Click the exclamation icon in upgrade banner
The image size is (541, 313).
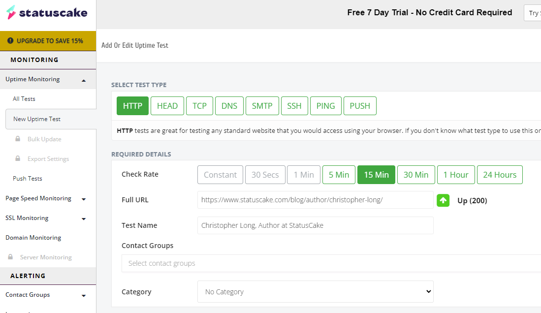pos(10,41)
